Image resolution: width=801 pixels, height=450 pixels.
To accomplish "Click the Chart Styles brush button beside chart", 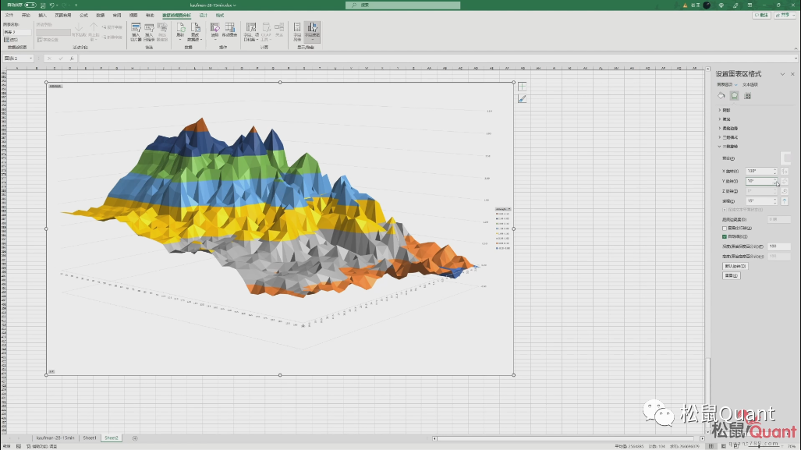I will click(522, 98).
